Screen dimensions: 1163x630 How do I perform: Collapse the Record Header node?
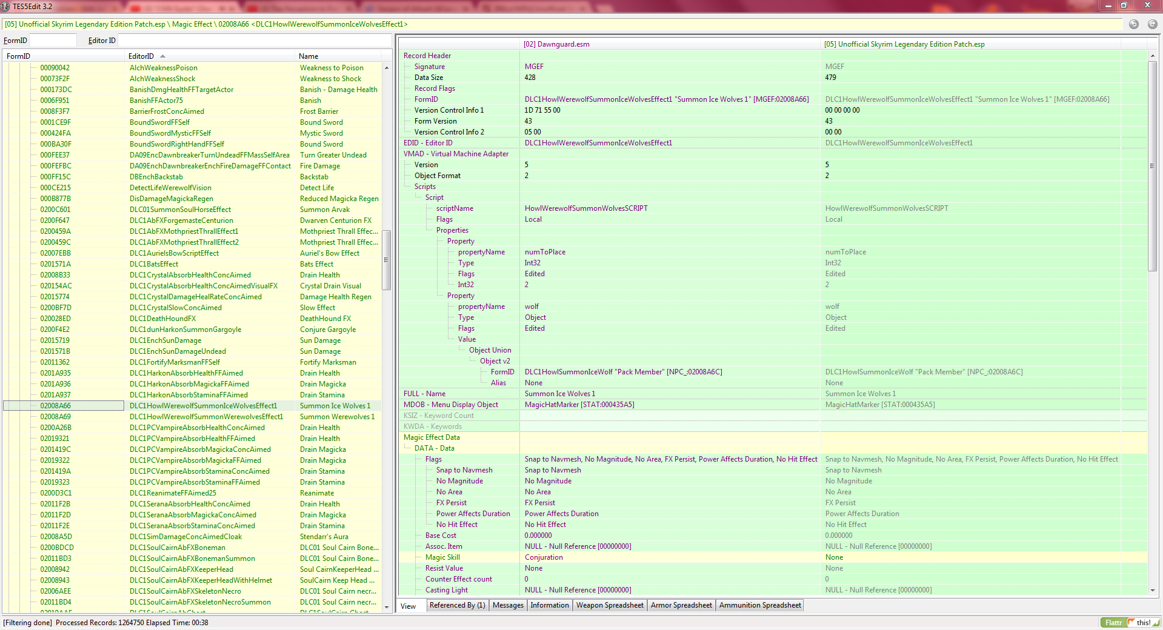tap(427, 56)
